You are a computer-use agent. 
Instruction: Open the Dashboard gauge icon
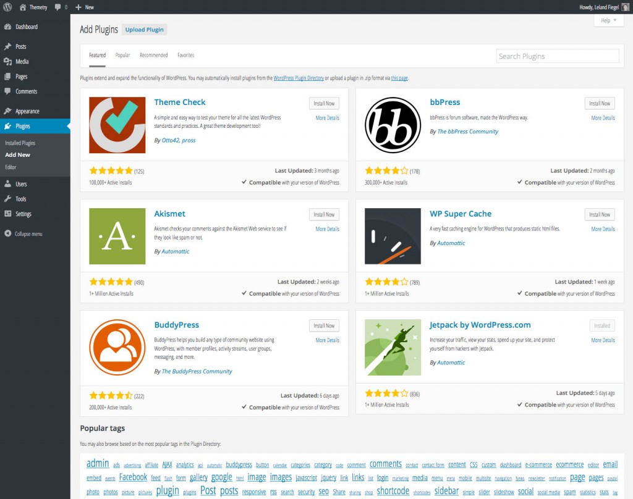tap(9, 27)
